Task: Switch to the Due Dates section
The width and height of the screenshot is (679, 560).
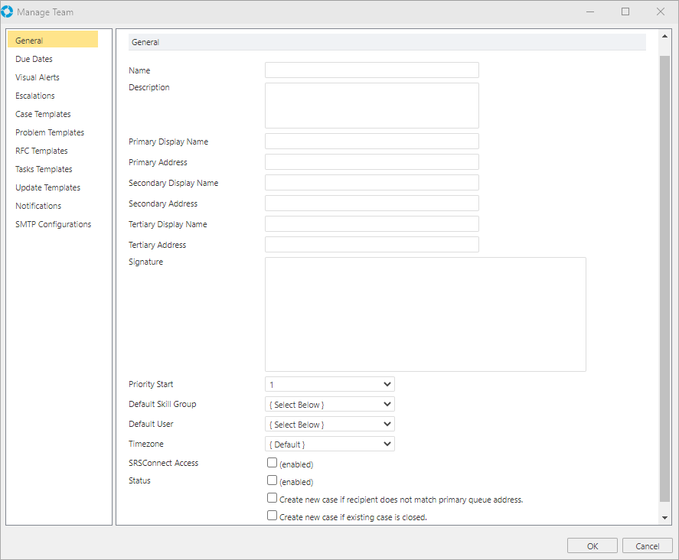Action: pyautogui.click(x=34, y=59)
